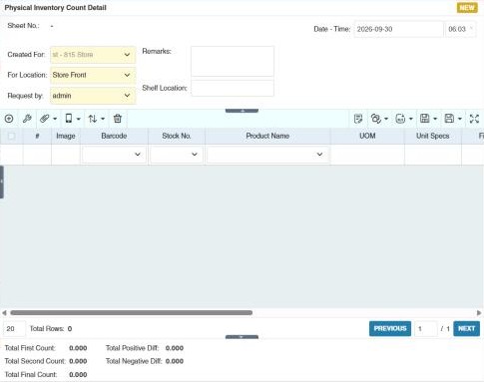This screenshot has width=484, height=382.
Task: Expand the second save icon's dropdown arrow
Action: coord(460,119)
